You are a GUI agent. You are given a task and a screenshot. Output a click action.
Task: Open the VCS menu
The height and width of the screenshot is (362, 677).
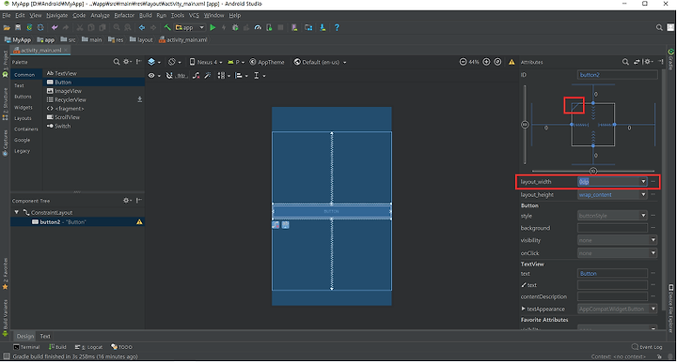[194, 16]
